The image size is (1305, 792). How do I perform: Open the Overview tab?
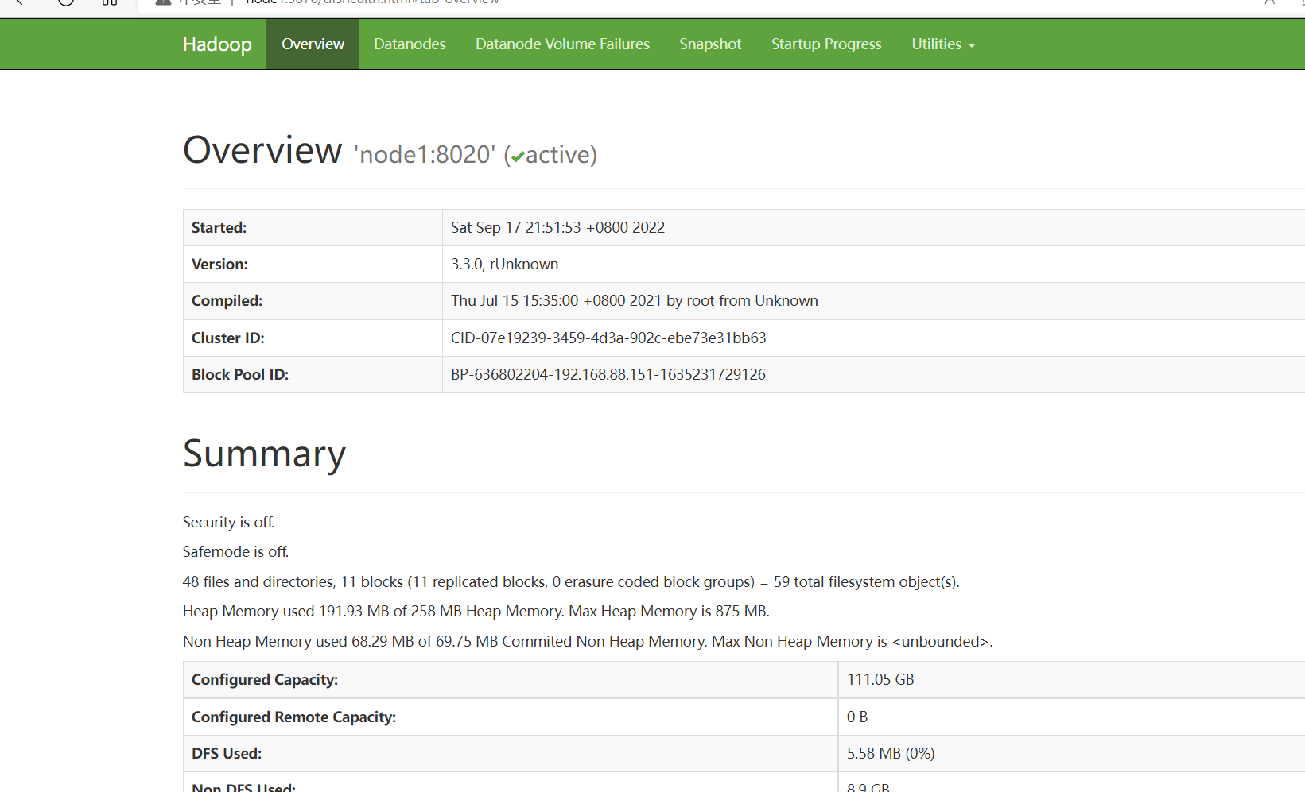[313, 44]
